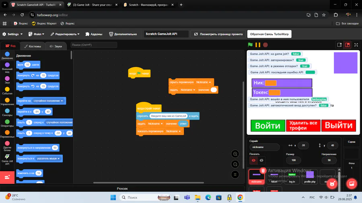Open Яндекс Маркет bookmark
This screenshot has height=203, width=362.
pos(44,24)
